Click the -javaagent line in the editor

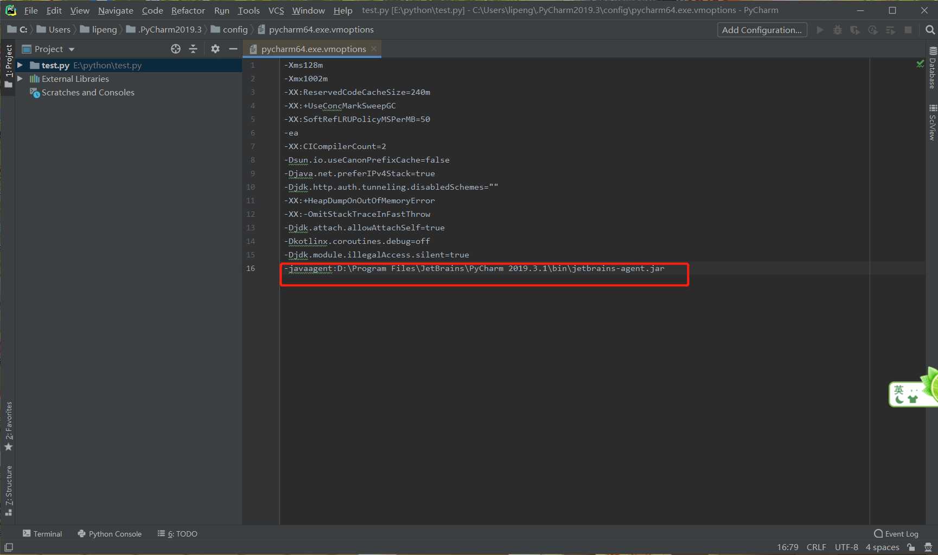pos(474,268)
